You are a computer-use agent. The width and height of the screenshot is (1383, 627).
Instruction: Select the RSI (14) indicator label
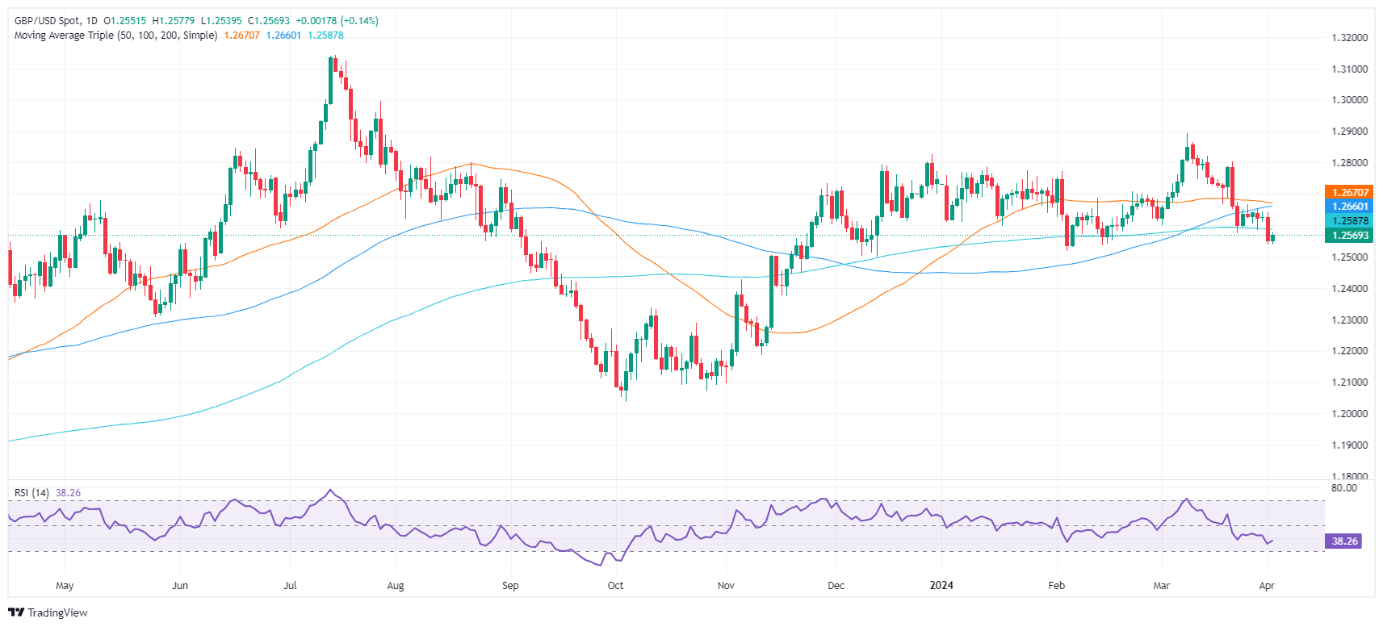click(x=31, y=493)
